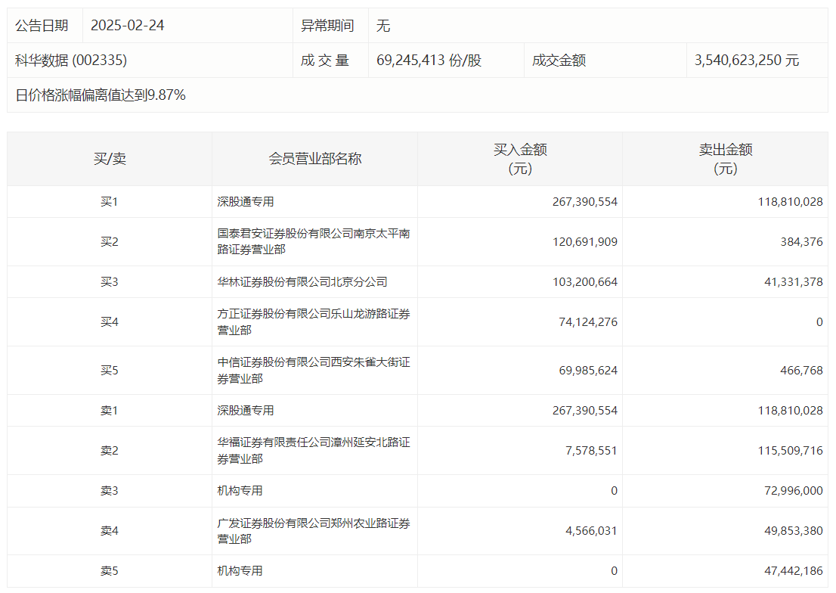Select 深股通专用 in the 买1 row
836x593 pixels.
[x=246, y=202]
